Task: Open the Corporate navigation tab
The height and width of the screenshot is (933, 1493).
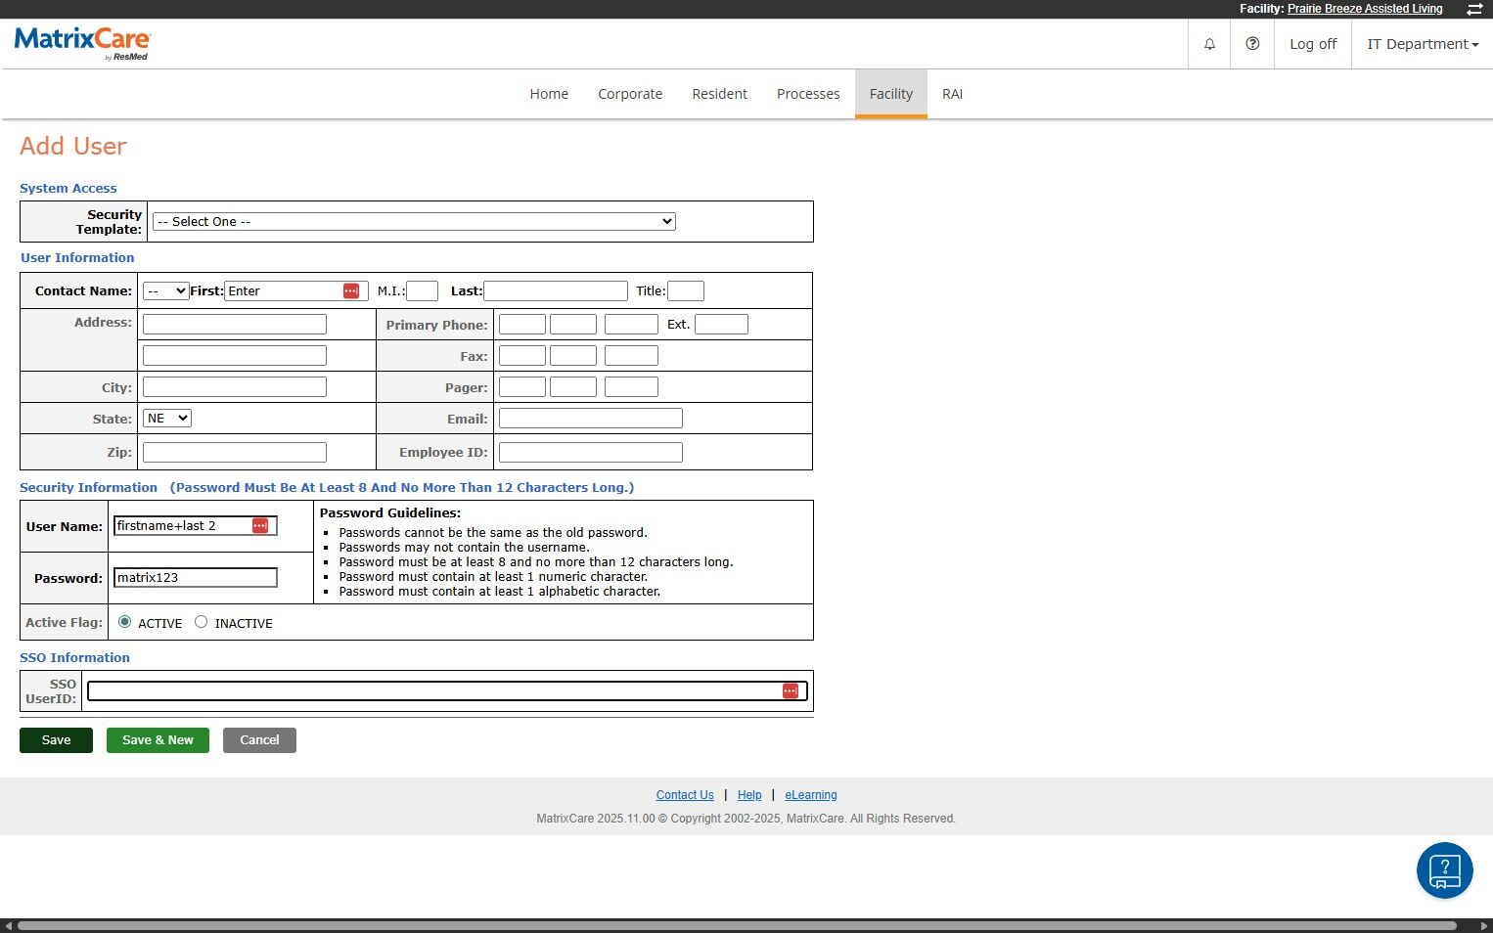Action: click(x=630, y=94)
